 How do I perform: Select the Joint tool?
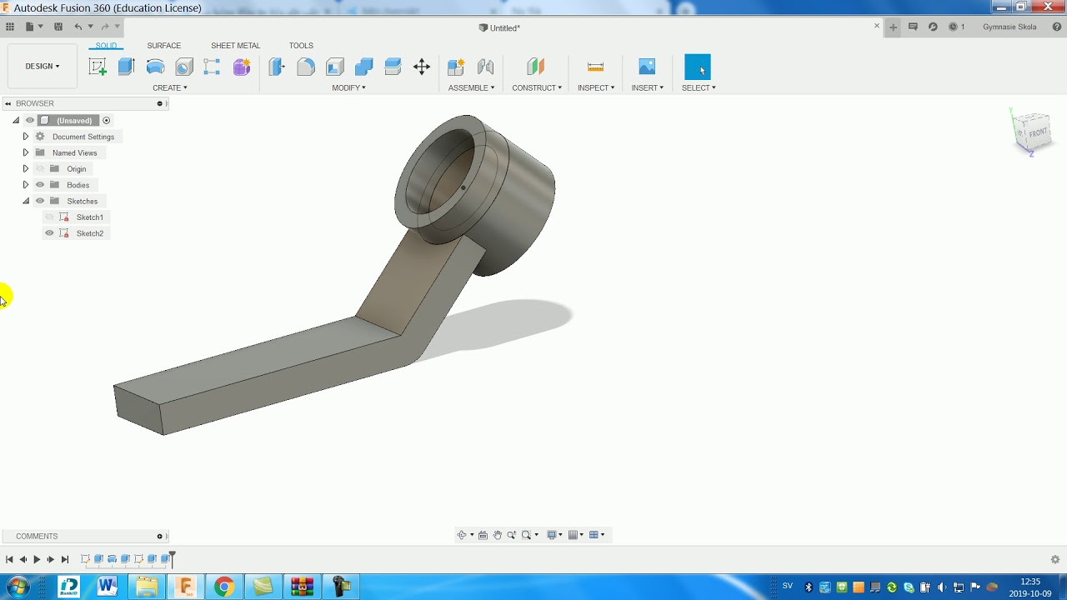(485, 67)
